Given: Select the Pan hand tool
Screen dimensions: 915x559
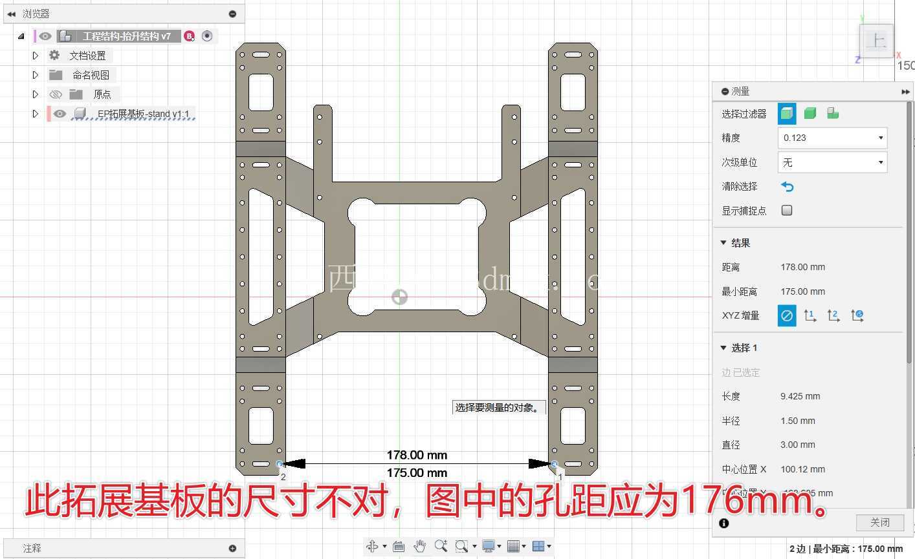Looking at the screenshot, I should coord(419,547).
